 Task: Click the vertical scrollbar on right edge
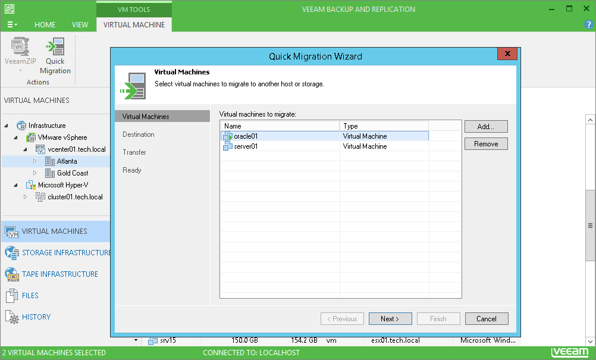click(590, 226)
